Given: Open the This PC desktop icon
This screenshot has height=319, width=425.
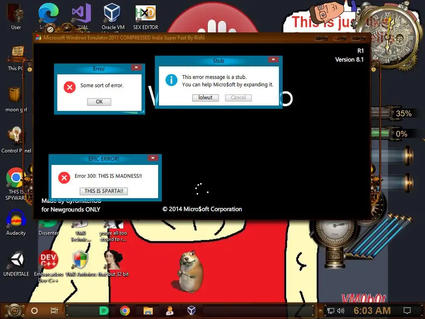Looking at the screenshot, I should [x=16, y=58].
